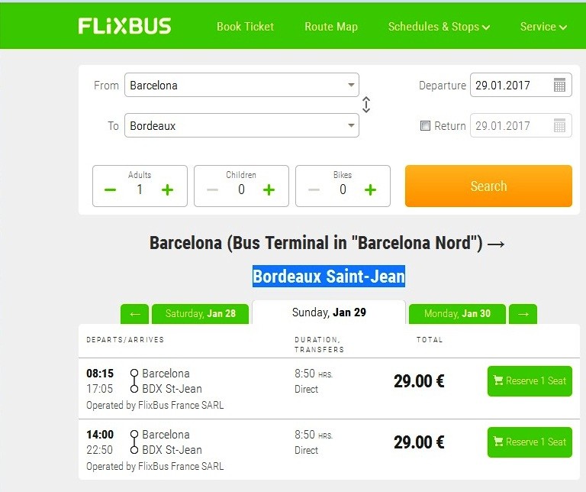
Task: Open the Service menu
Action: [x=543, y=27]
